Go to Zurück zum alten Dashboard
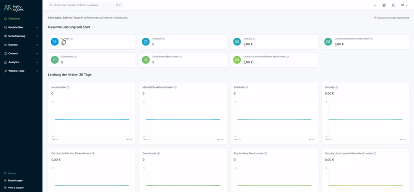The width and height of the screenshot is (414, 192). 392,18
